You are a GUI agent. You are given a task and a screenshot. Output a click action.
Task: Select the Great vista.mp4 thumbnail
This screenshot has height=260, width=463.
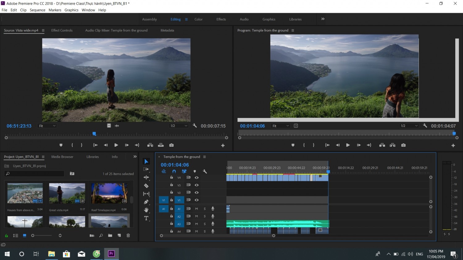67,193
